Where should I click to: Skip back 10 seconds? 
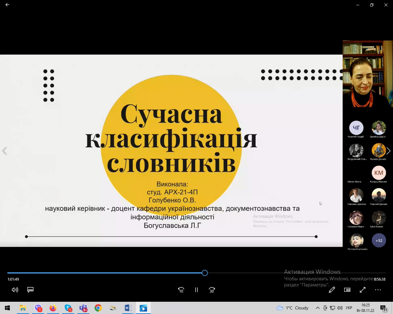181,290
